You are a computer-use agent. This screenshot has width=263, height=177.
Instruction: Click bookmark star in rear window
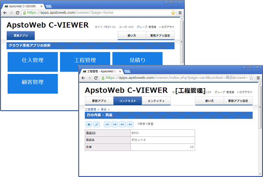click(173, 13)
